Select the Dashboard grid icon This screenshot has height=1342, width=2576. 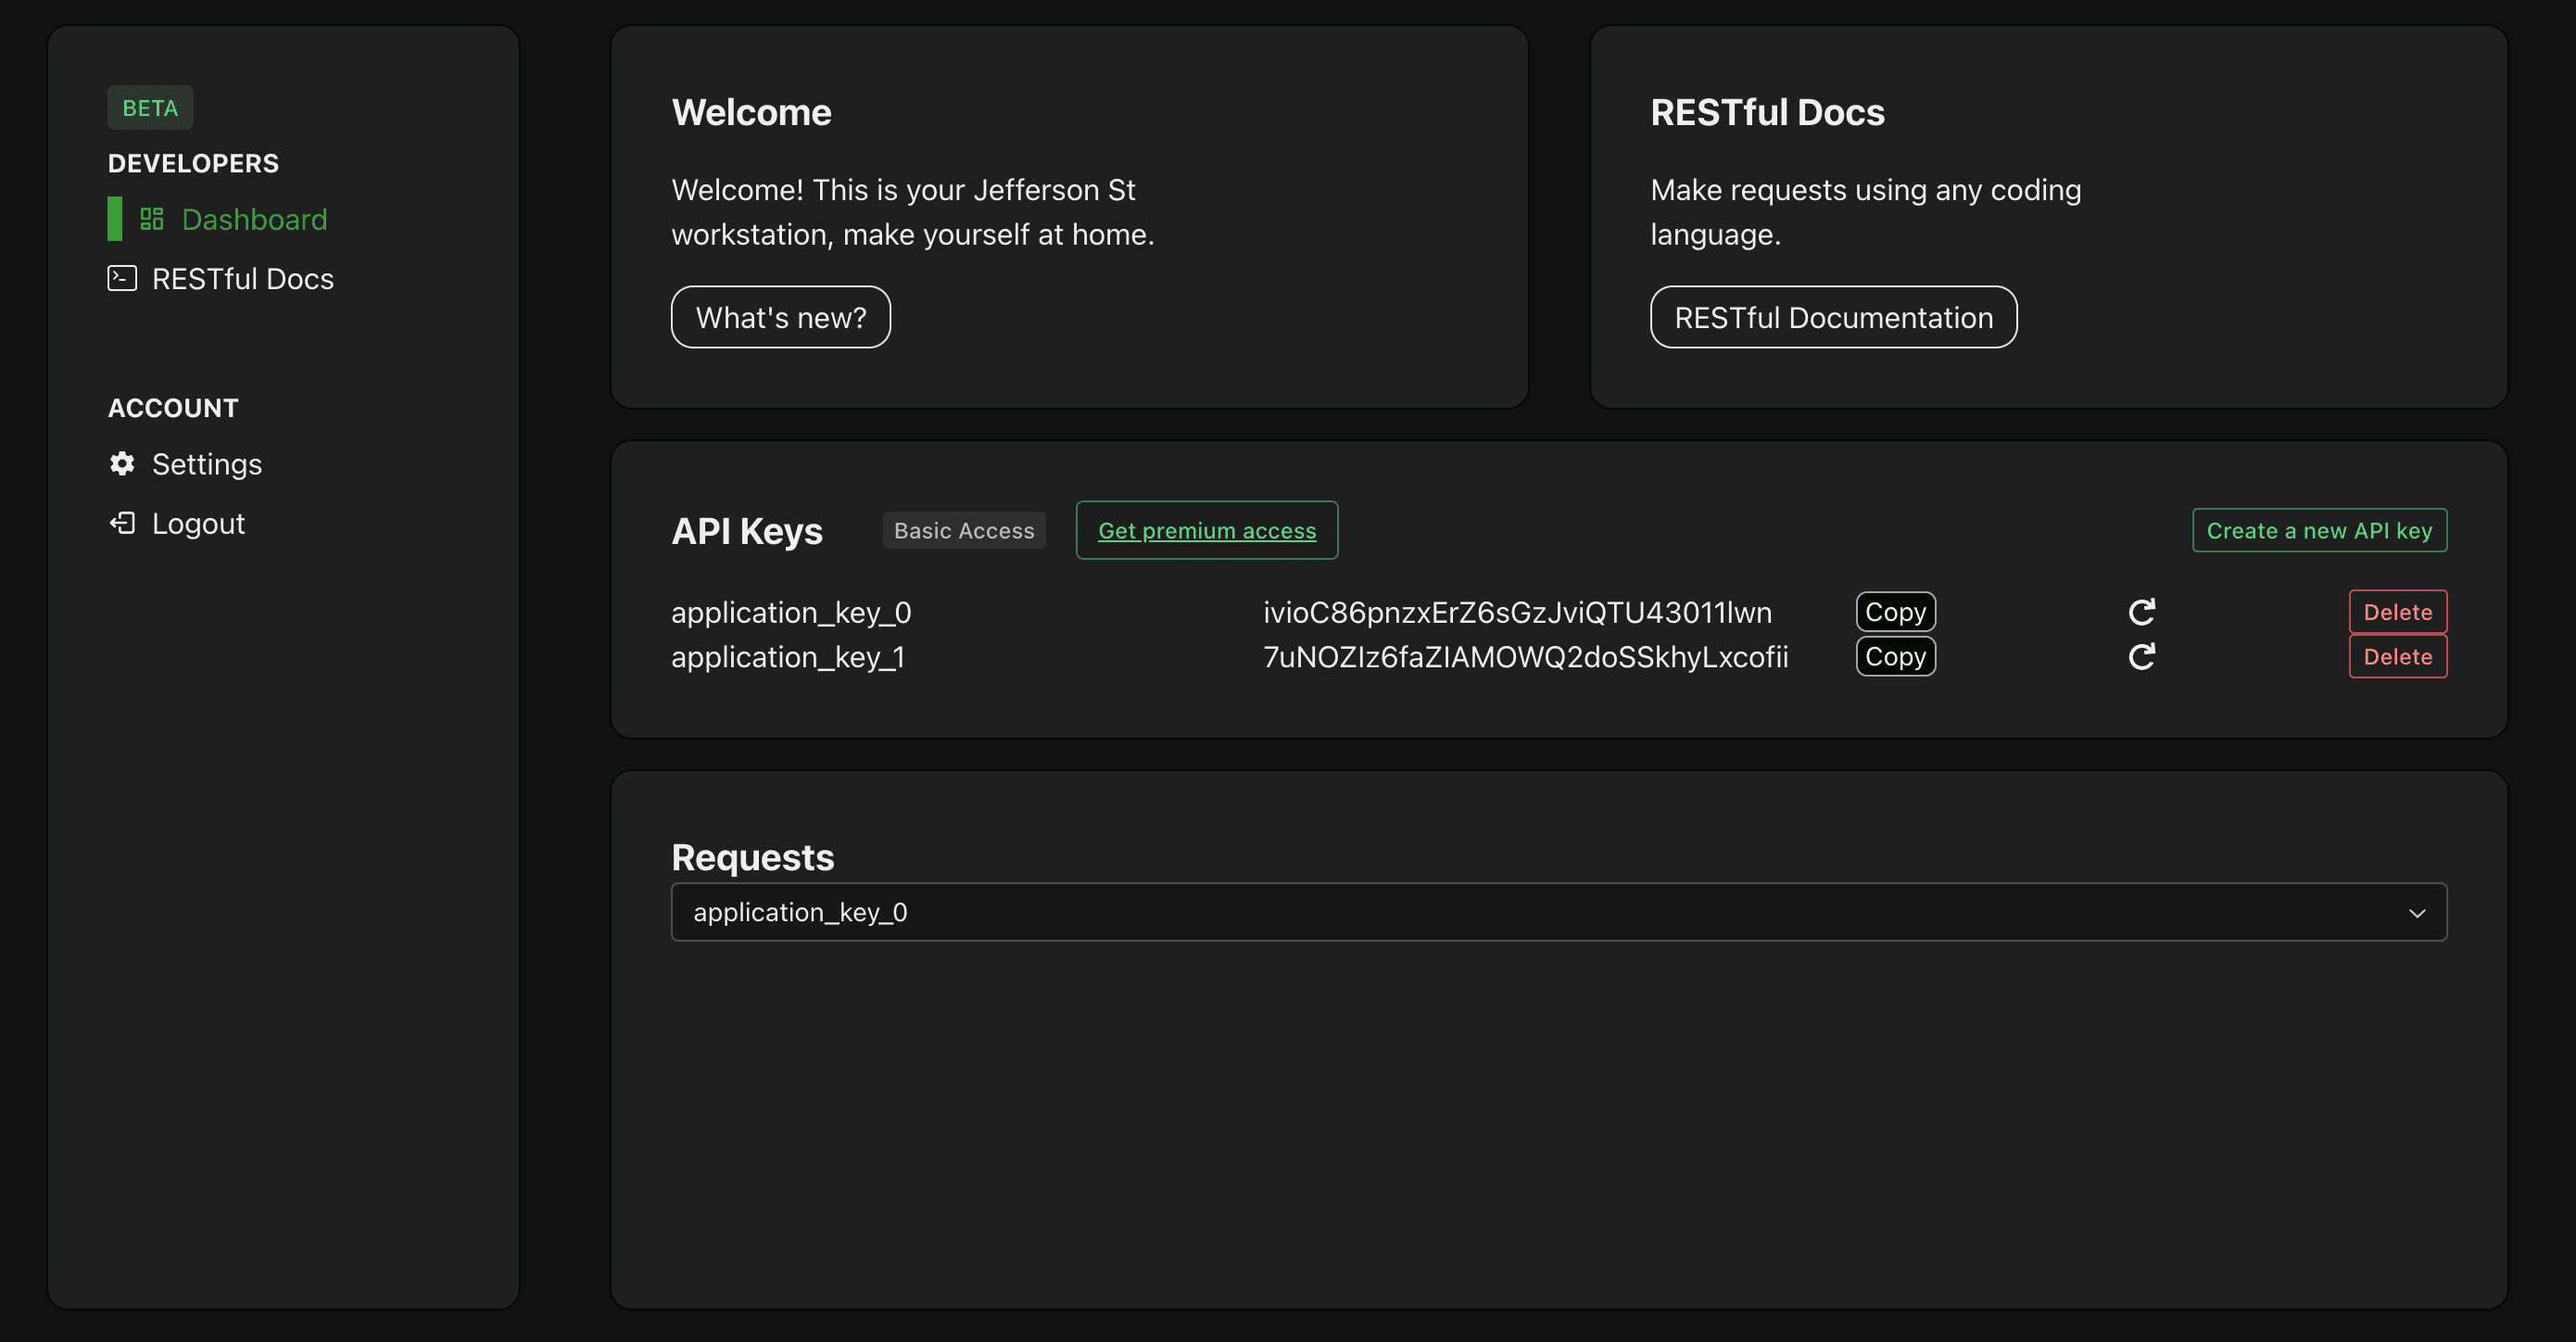click(x=152, y=218)
